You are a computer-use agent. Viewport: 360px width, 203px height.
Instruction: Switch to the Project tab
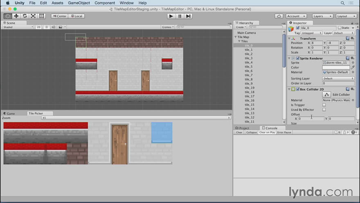[x=242, y=128]
